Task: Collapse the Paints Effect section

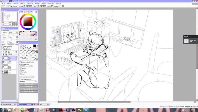Action: (2, 31)
